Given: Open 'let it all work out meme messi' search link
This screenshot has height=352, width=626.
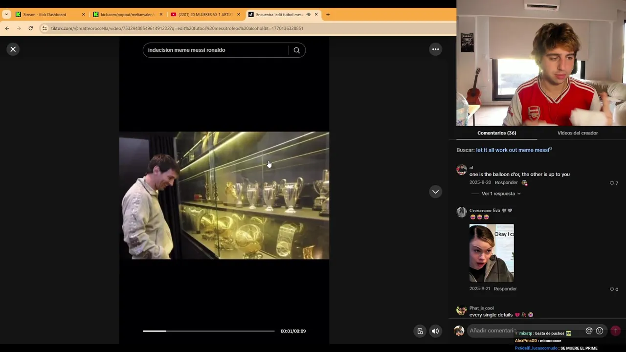Looking at the screenshot, I should click(514, 150).
